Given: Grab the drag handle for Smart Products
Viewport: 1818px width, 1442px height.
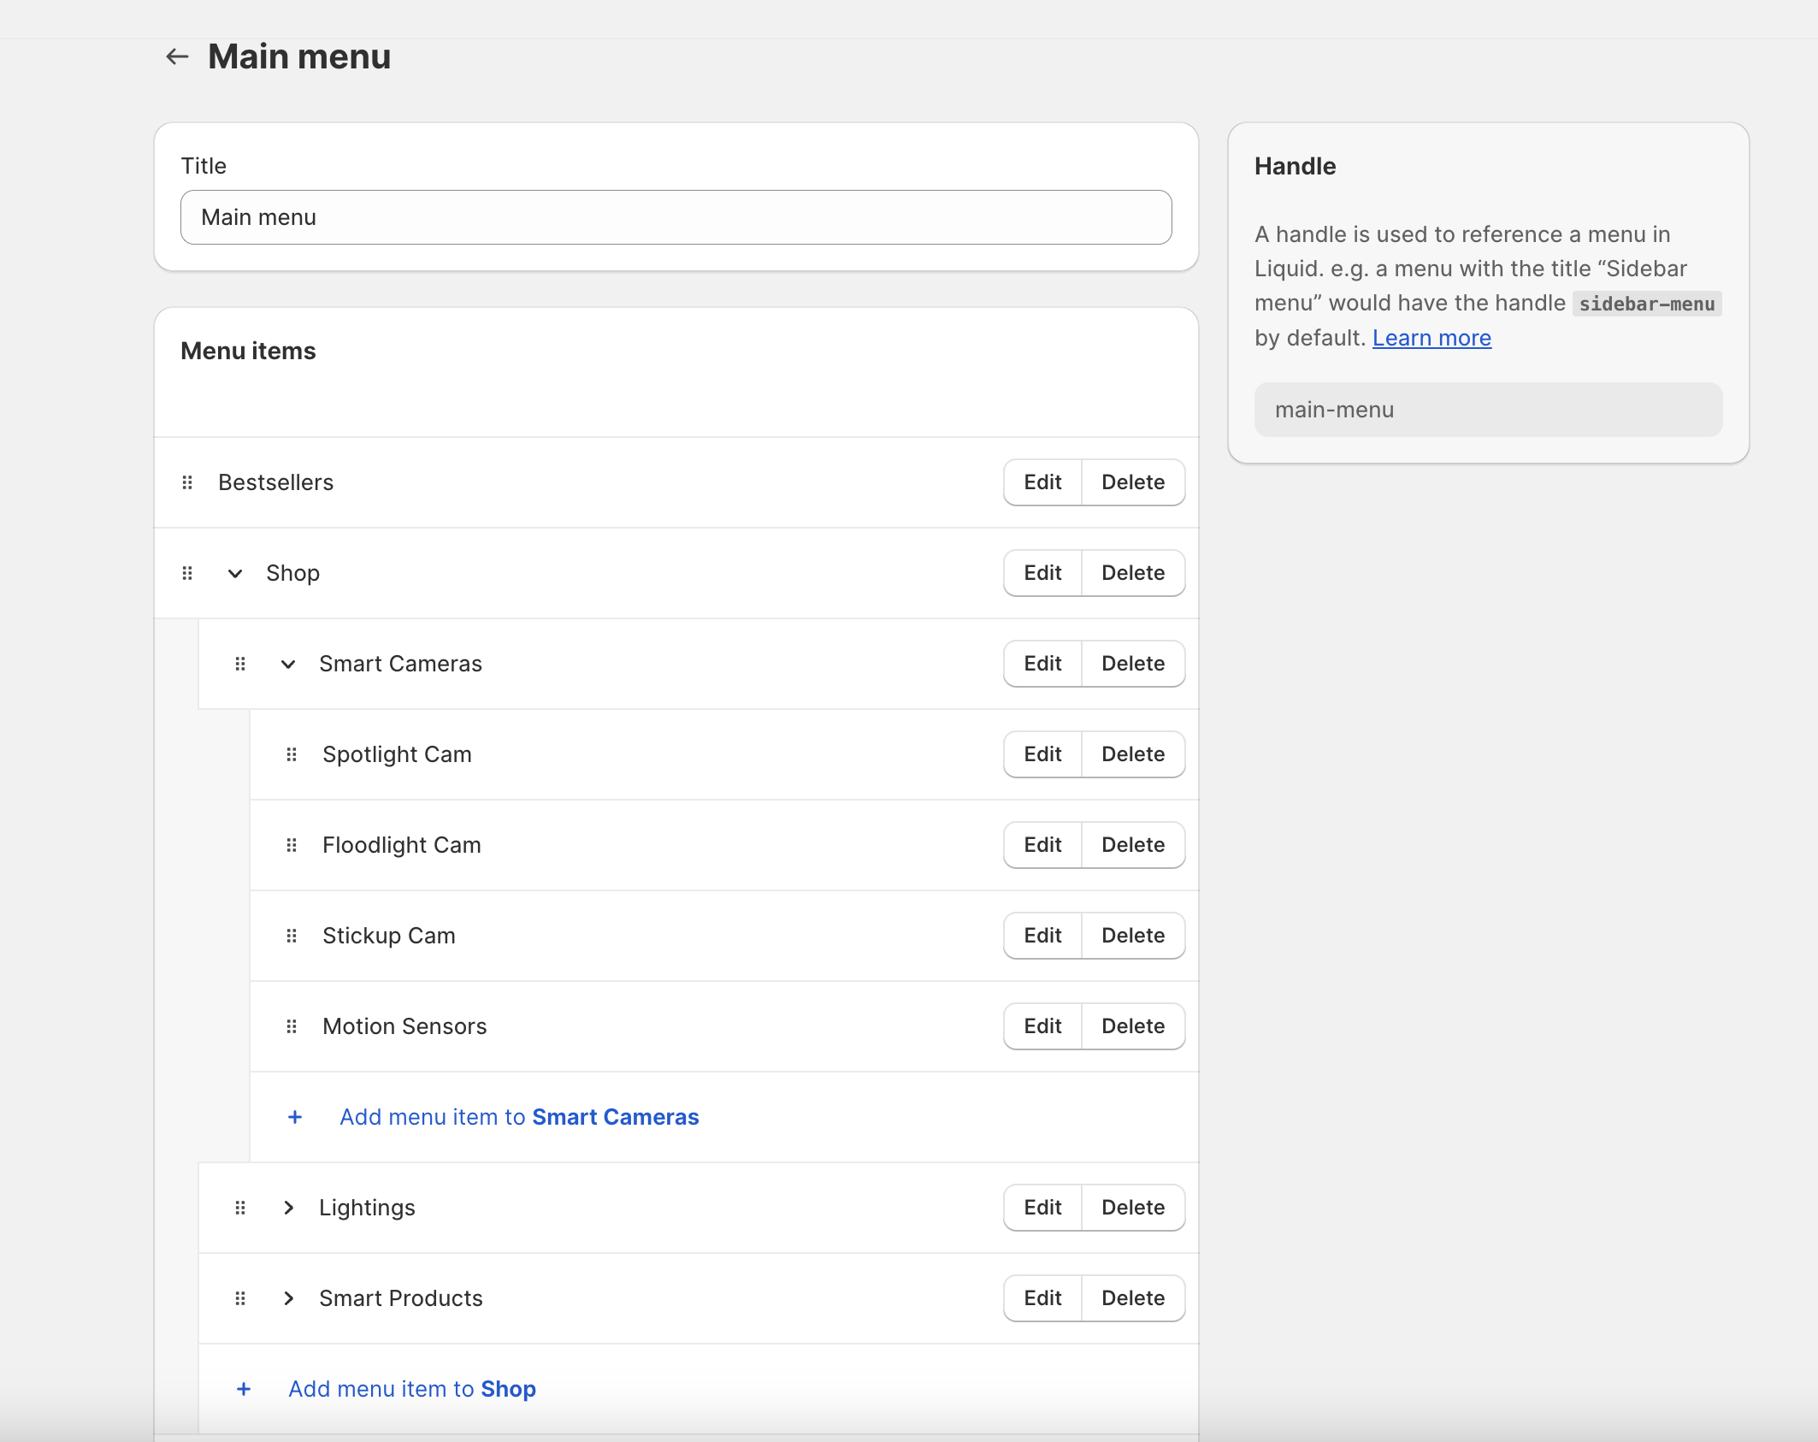Looking at the screenshot, I should [x=239, y=1298].
